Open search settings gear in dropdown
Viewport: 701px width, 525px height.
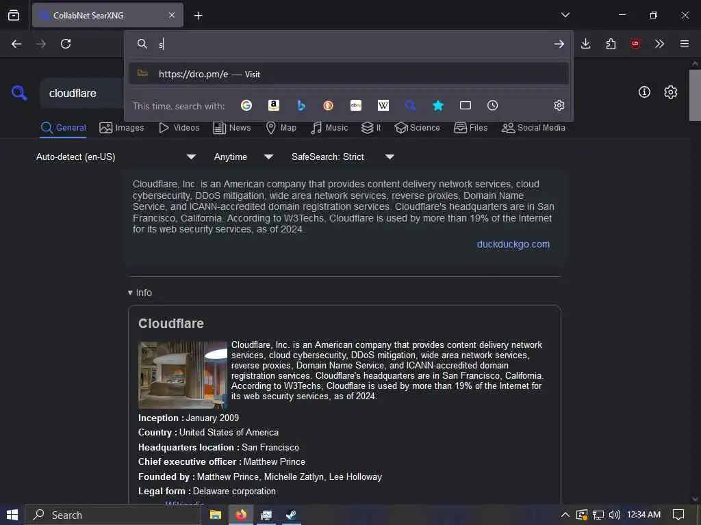(559, 105)
